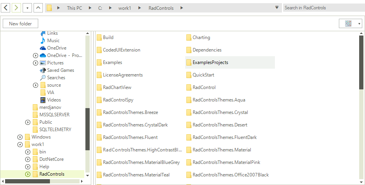Image resolution: width=365 pixels, height=185 pixels.
Task: Select the Dependencies folder
Action: coord(204,50)
